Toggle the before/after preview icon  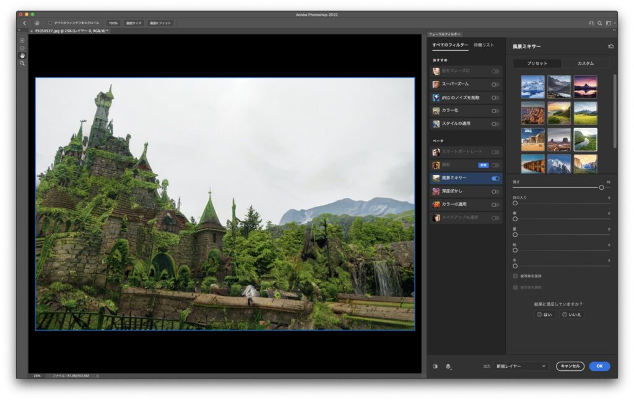[x=435, y=366]
